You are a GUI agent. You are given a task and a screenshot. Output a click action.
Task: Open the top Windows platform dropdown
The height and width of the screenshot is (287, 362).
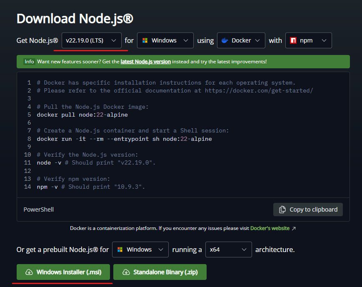pyautogui.click(x=165, y=40)
